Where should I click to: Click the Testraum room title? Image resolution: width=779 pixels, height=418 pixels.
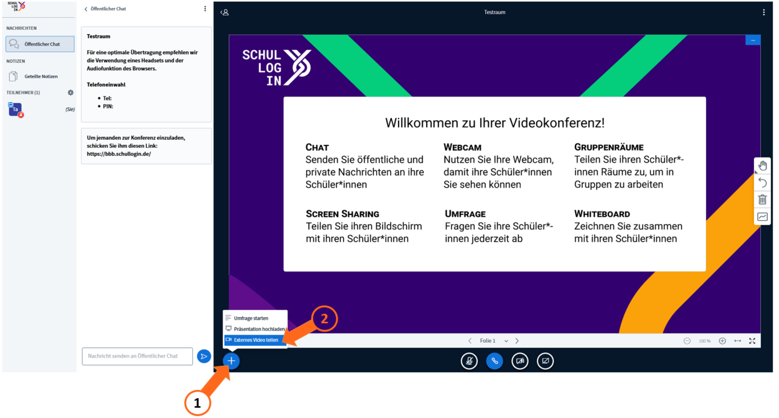pos(494,12)
